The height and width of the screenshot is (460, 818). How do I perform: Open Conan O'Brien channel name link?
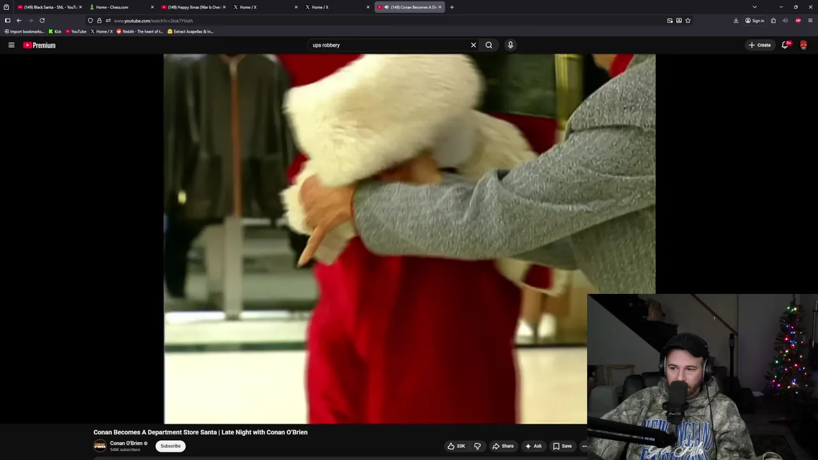coord(126,443)
